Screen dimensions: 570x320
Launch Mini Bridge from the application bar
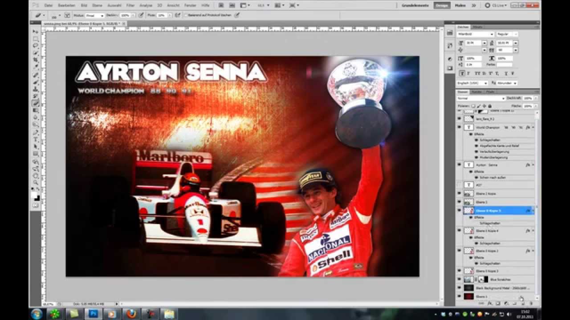pyautogui.click(x=232, y=5)
